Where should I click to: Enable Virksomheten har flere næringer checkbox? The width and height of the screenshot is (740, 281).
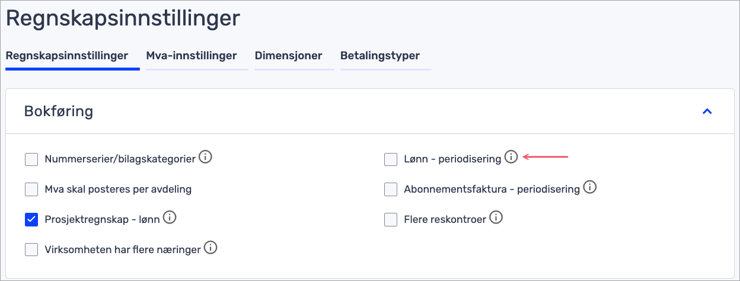tap(31, 250)
